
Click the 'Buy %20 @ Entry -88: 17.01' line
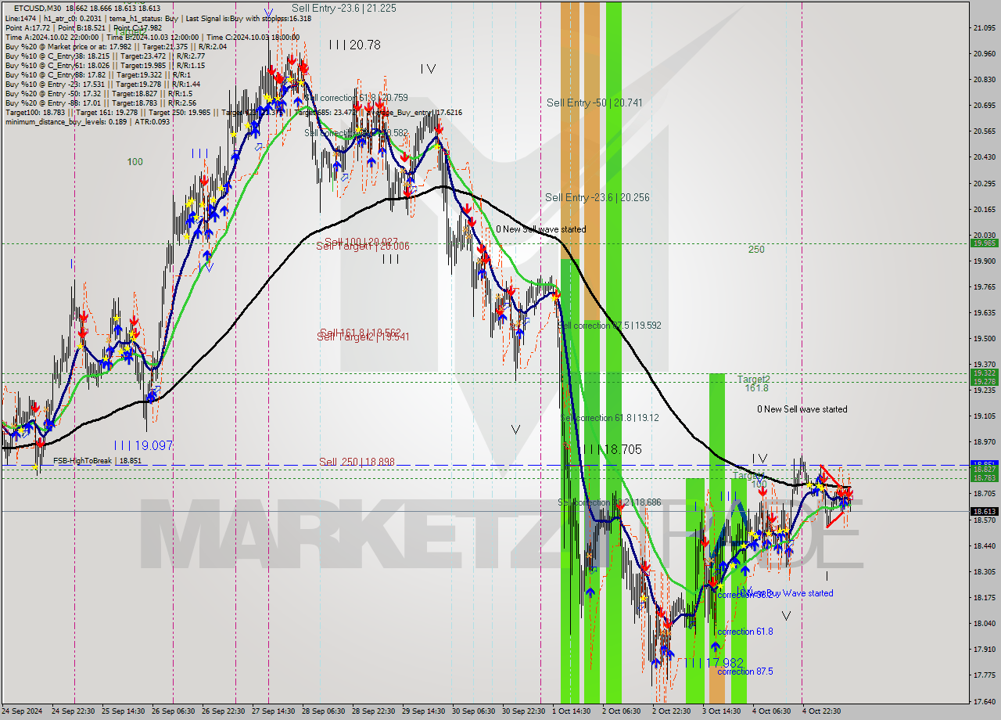click(101, 103)
